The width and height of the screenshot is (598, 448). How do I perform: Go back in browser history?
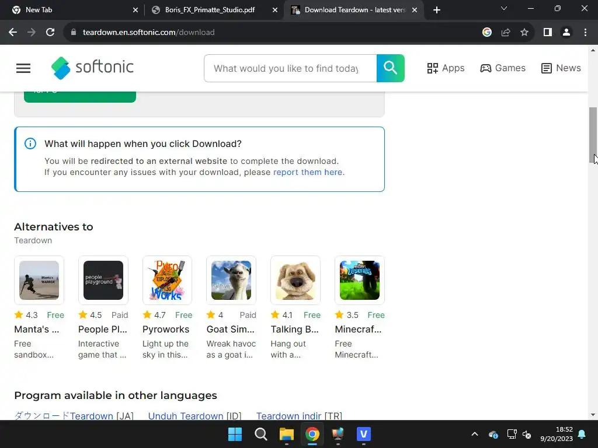[13, 33]
